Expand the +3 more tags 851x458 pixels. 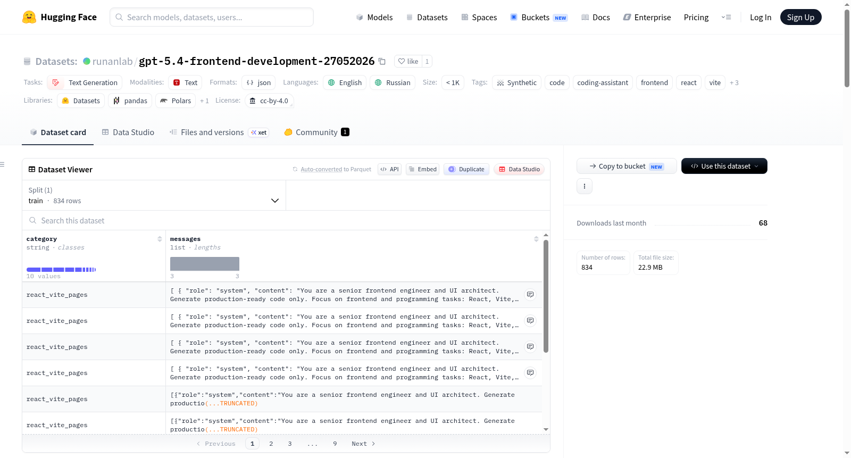(734, 82)
